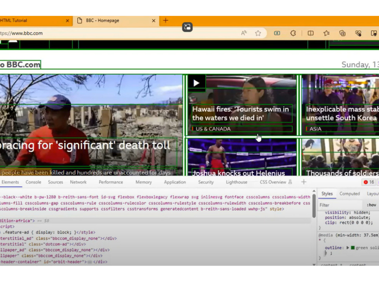Select the 'visibility: hidden;' style declaration
The image size is (379, 284).
pos(347,212)
